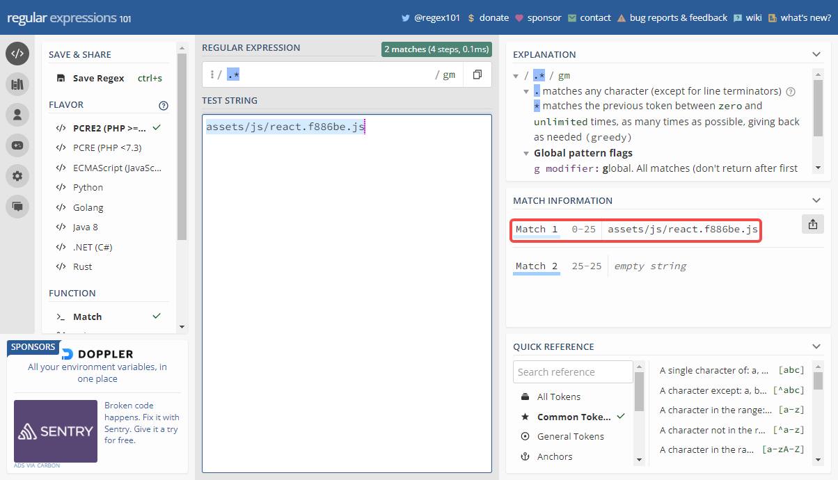
Task: Collapse the Quick Reference panel
Action: (x=816, y=346)
